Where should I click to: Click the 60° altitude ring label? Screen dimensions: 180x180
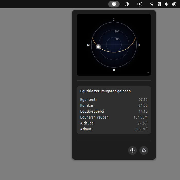(117, 39)
